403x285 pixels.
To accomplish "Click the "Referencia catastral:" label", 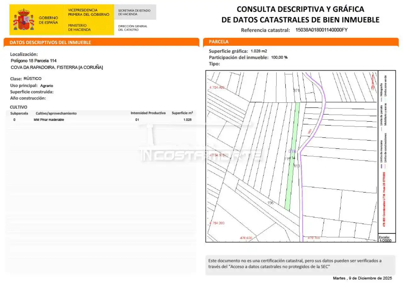I will [265, 30].
